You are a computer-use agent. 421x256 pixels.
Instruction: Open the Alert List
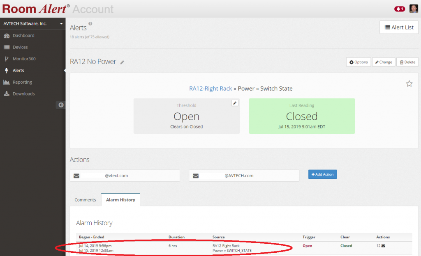399,27
